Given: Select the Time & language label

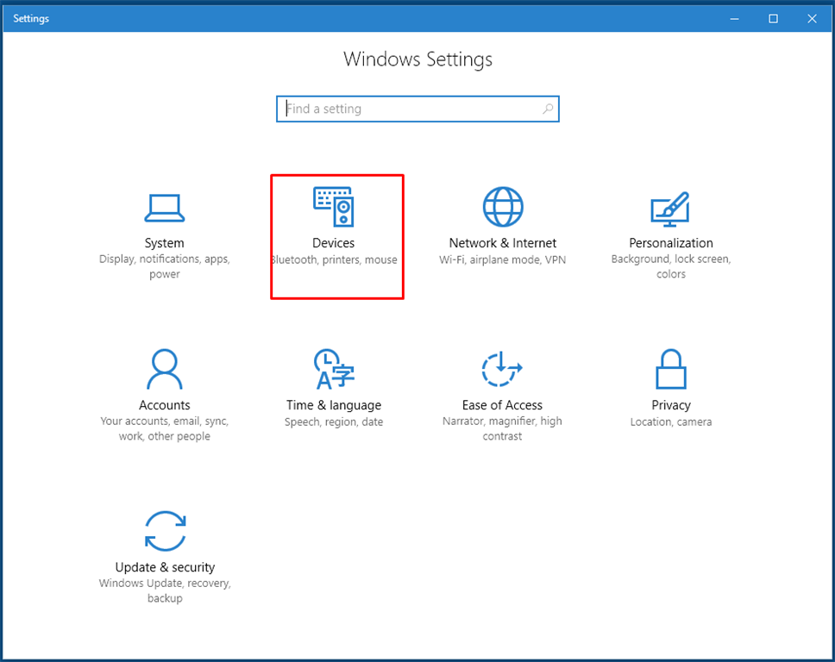Looking at the screenshot, I should [334, 405].
